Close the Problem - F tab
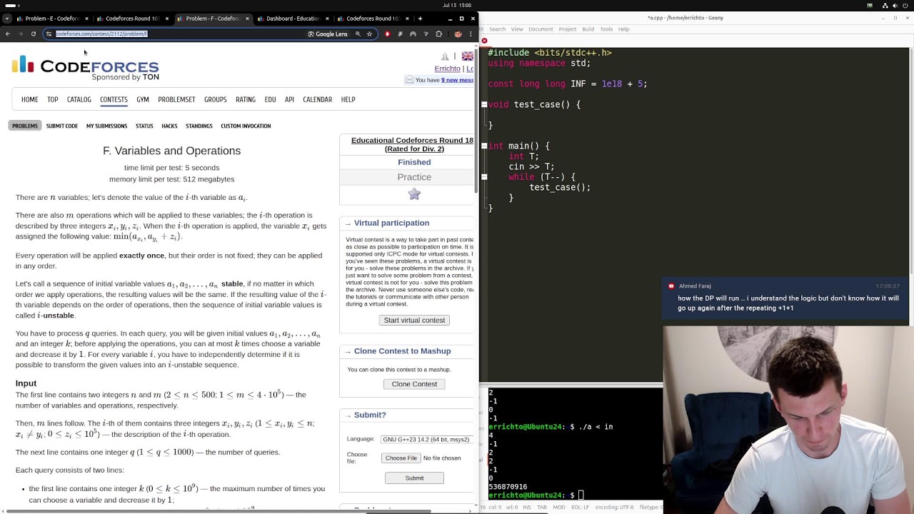Image resolution: width=914 pixels, height=514 pixels. 247,19
